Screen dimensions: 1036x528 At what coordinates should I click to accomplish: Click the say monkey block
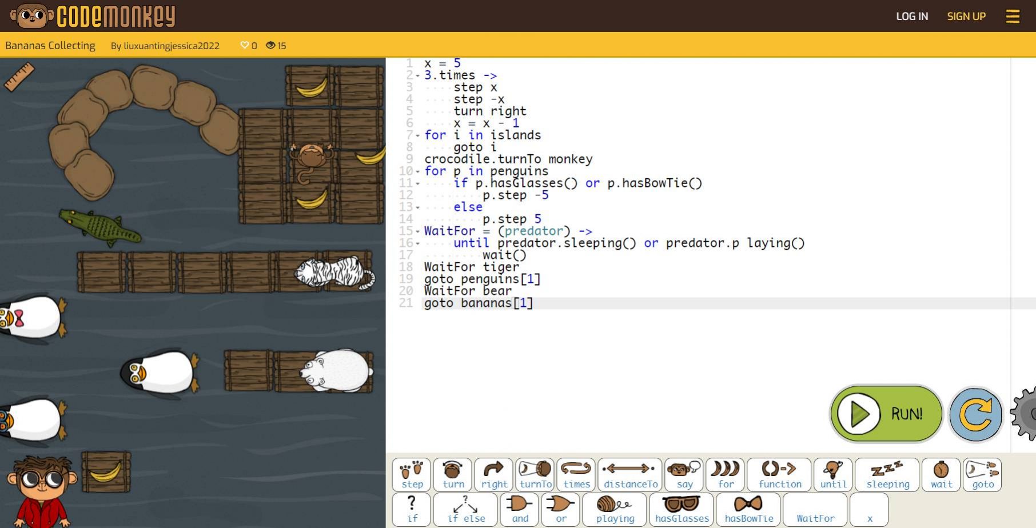(684, 475)
